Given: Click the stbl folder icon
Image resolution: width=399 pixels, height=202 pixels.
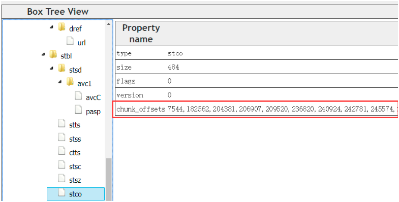Looking at the screenshot, I should [x=53, y=54].
